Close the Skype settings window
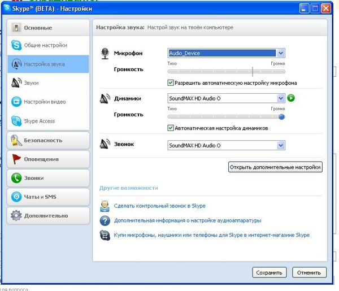This screenshot has height=291, width=339. click(326, 8)
